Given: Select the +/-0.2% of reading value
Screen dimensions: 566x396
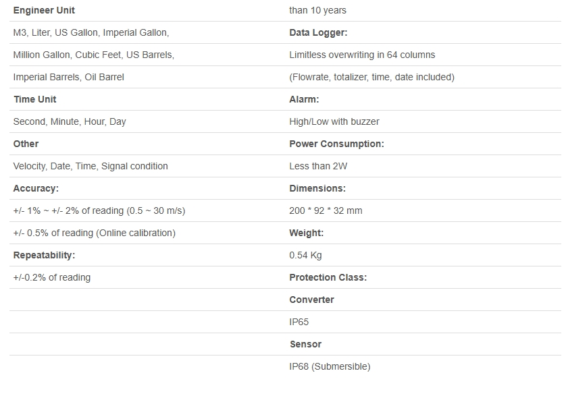Looking at the screenshot, I should coord(51,277).
